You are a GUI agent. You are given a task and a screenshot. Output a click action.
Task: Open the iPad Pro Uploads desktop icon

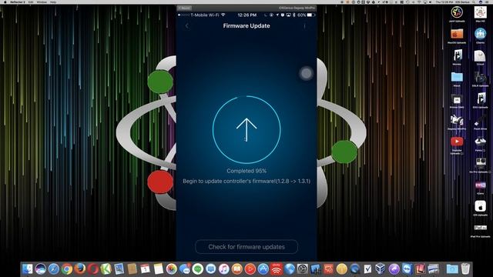coord(481,228)
